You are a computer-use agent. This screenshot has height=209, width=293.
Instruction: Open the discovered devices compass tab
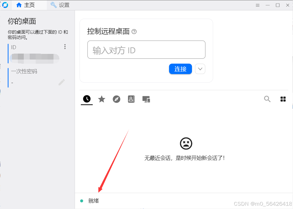[116, 99]
